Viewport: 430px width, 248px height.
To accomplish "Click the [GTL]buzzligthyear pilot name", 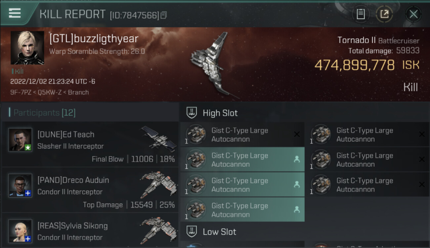I will (94, 39).
